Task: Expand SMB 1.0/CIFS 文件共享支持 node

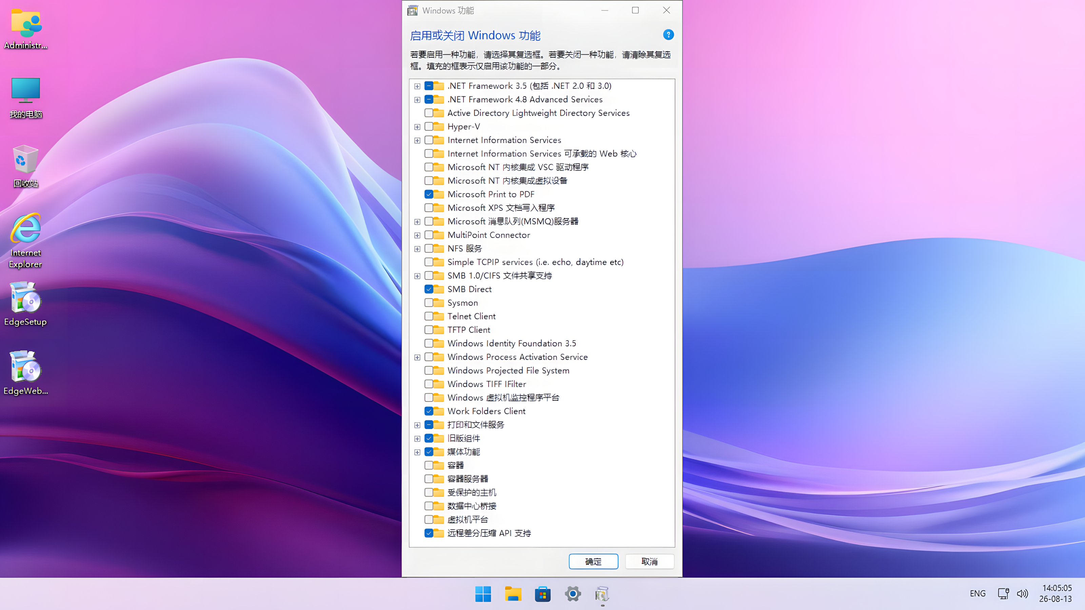Action: [x=417, y=276]
